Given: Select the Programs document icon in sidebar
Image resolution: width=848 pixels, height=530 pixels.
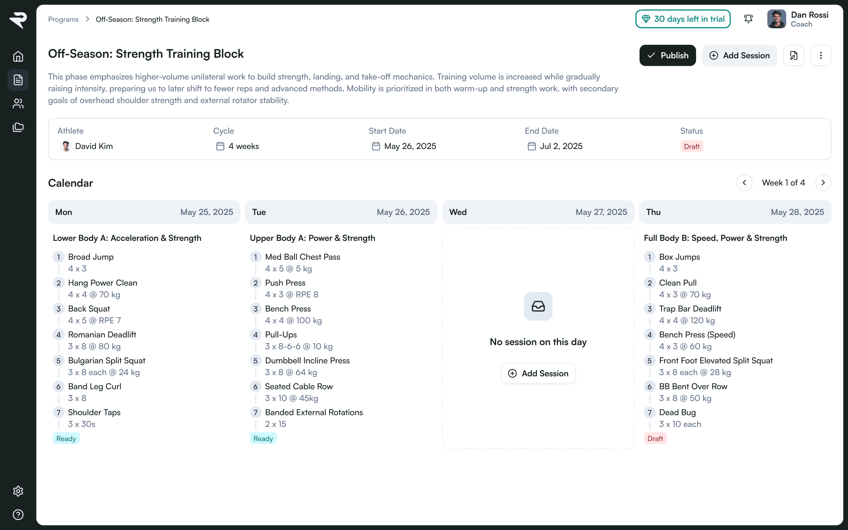Looking at the screenshot, I should [x=18, y=80].
